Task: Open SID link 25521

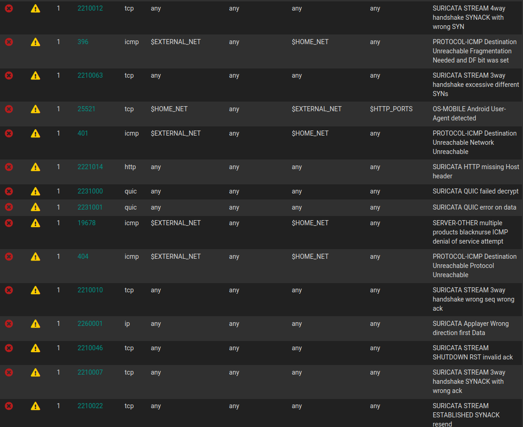Action: (x=86, y=109)
